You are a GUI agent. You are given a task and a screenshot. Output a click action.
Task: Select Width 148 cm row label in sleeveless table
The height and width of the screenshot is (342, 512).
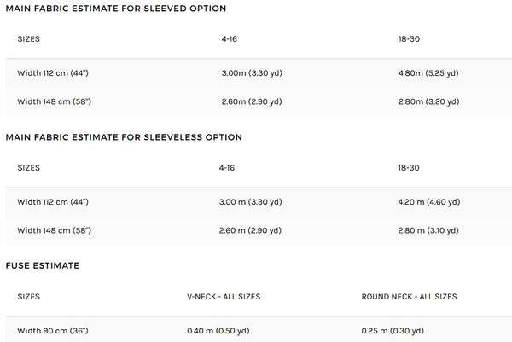click(53, 231)
